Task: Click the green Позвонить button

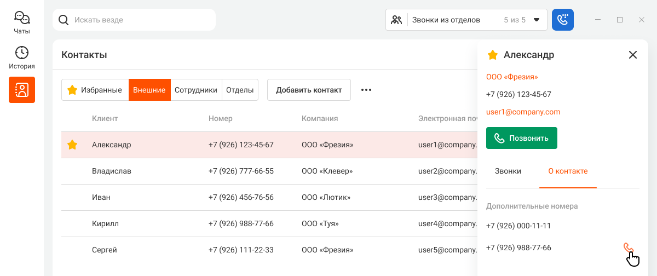Action: coord(522,138)
